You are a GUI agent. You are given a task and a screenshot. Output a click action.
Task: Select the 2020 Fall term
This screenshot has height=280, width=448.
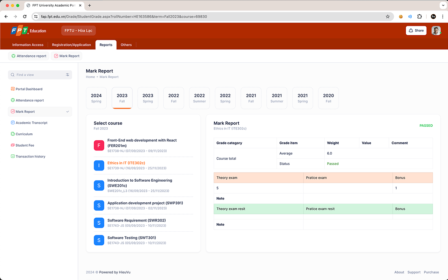328,98
